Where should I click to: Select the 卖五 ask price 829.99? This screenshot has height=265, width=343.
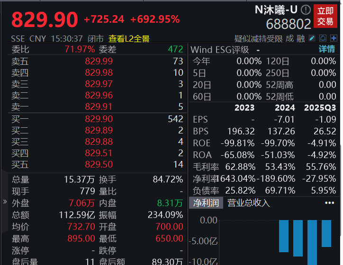pyautogui.click(x=99, y=61)
